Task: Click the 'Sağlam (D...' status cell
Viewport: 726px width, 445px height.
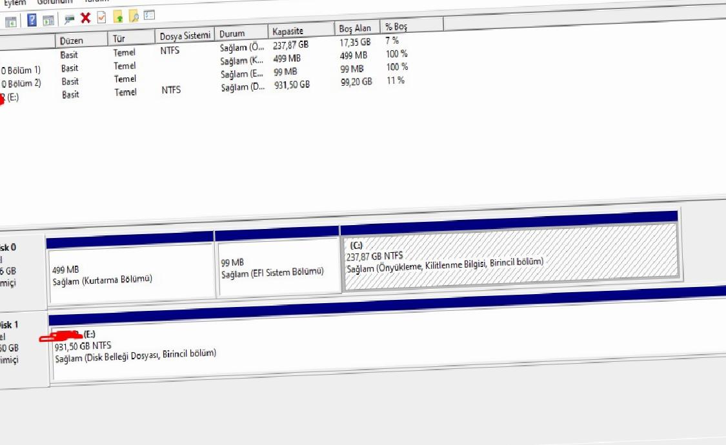Action: [243, 87]
